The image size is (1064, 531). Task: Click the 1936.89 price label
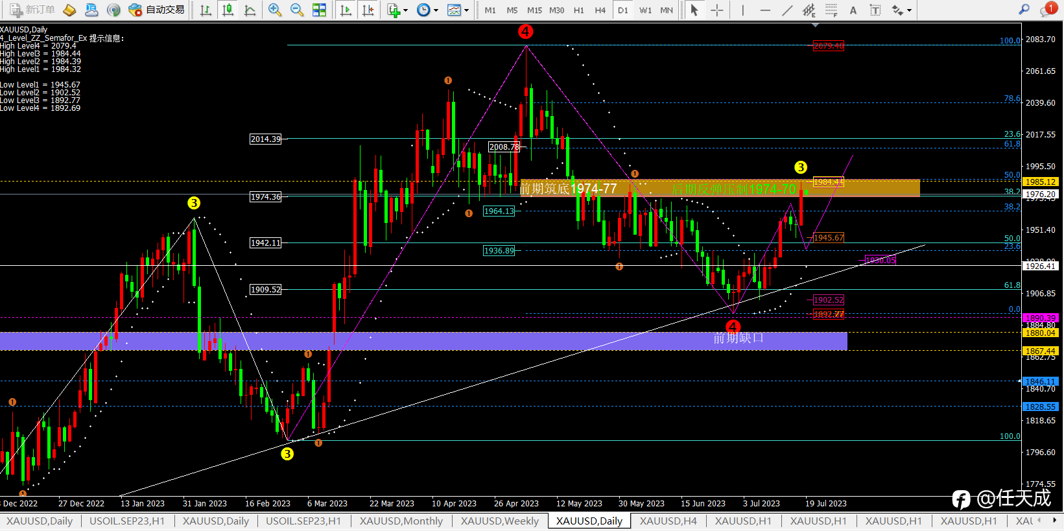(499, 250)
